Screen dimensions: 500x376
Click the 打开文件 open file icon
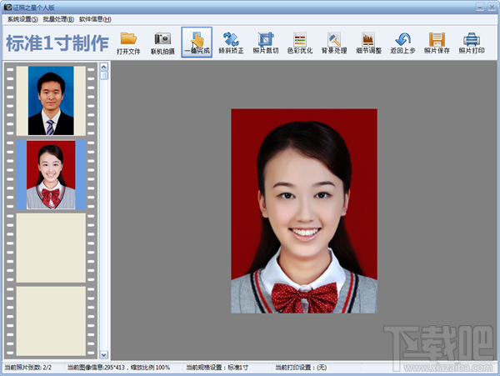pyautogui.click(x=128, y=43)
